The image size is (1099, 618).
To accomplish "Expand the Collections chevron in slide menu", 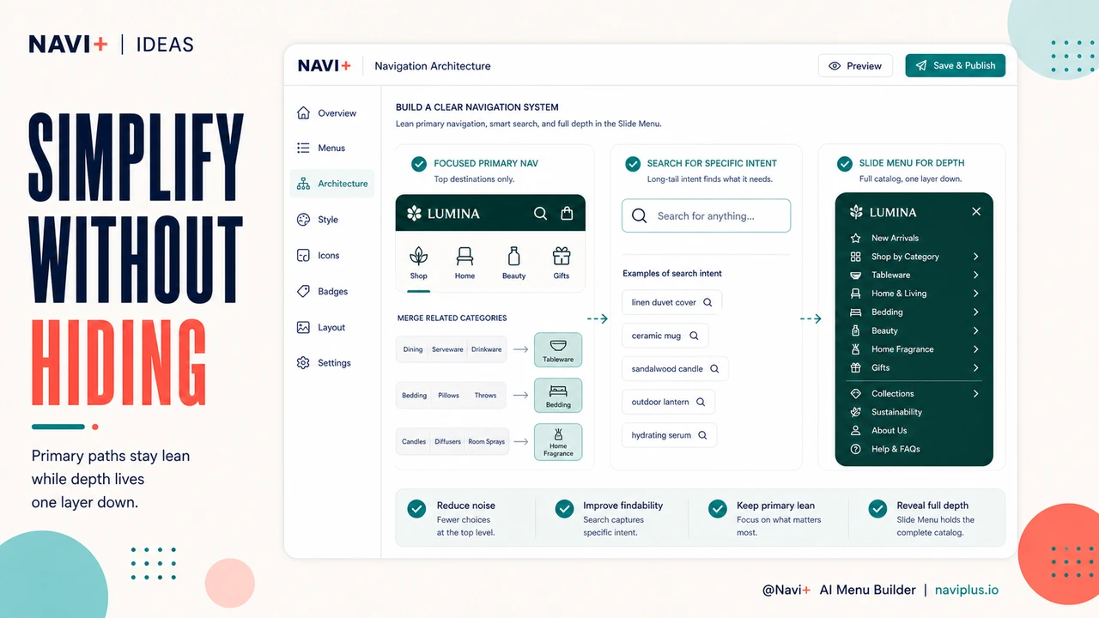I will pyautogui.click(x=976, y=394).
